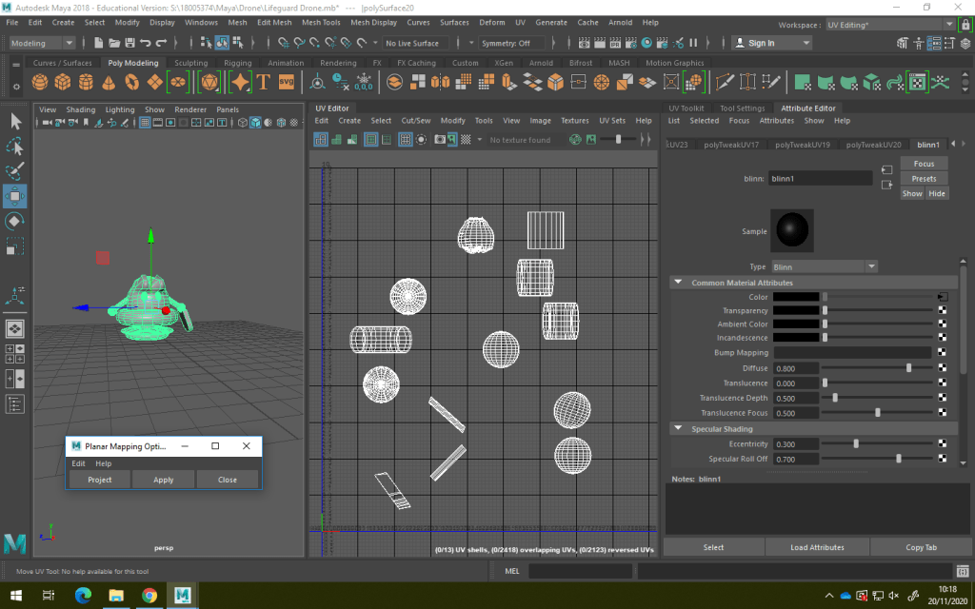Image resolution: width=975 pixels, height=609 pixels.
Task: Toggle the viewport wireframe display mode
Action: (x=243, y=123)
